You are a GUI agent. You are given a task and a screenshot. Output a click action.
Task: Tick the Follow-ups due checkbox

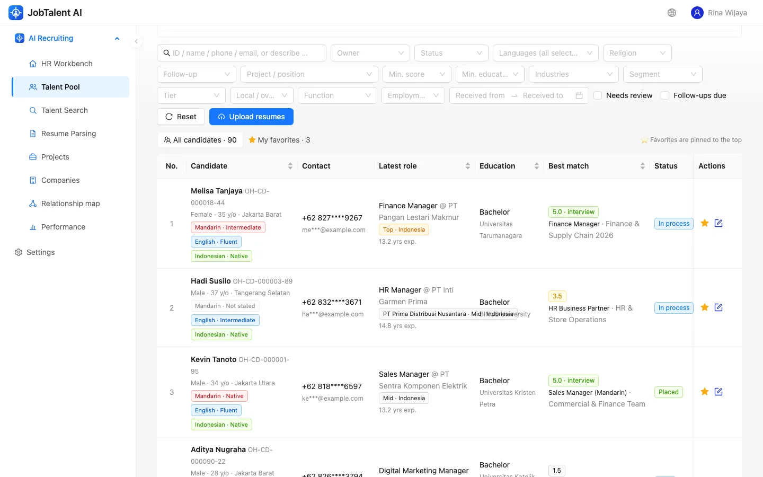665,95
